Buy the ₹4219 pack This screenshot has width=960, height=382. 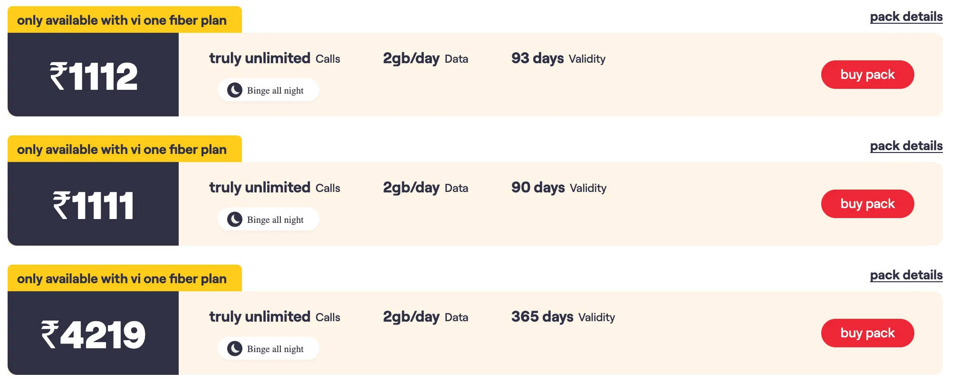click(x=867, y=333)
